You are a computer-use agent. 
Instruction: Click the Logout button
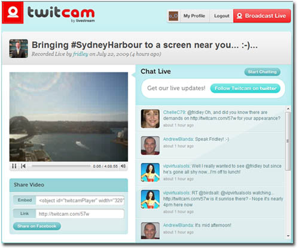(x=222, y=16)
